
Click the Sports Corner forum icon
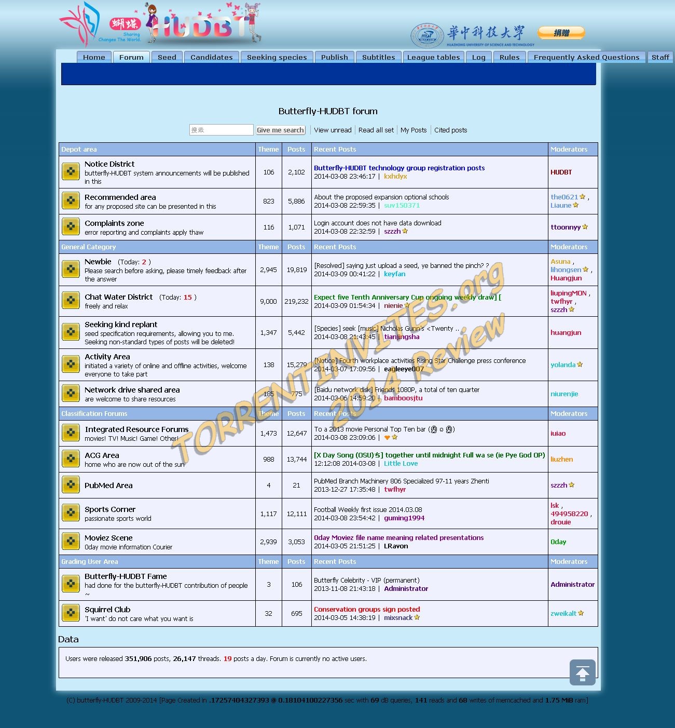[x=71, y=513]
